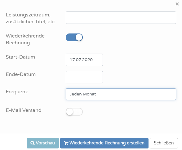Click the magnifier icon in Vorschau

(32, 143)
